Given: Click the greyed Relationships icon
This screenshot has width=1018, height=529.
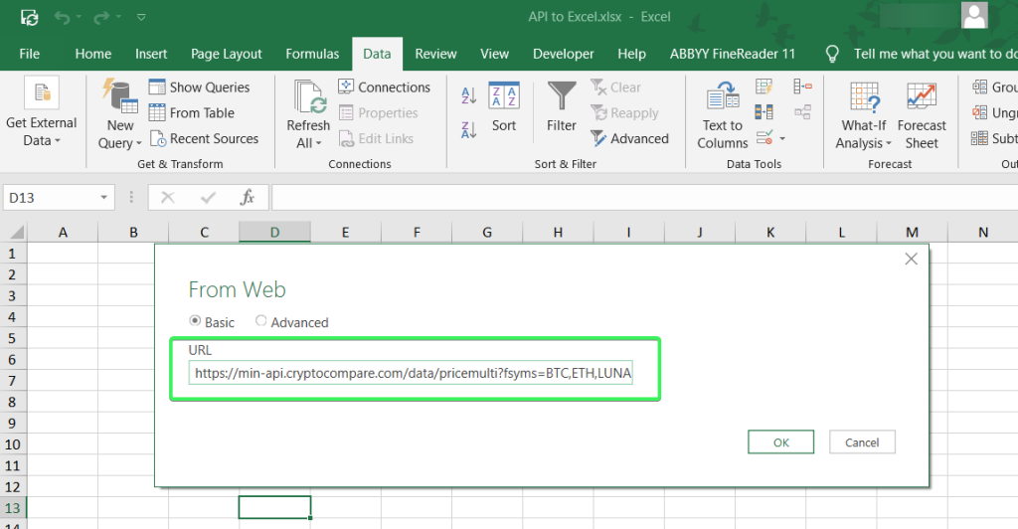Looking at the screenshot, I should [x=803, y=112].
